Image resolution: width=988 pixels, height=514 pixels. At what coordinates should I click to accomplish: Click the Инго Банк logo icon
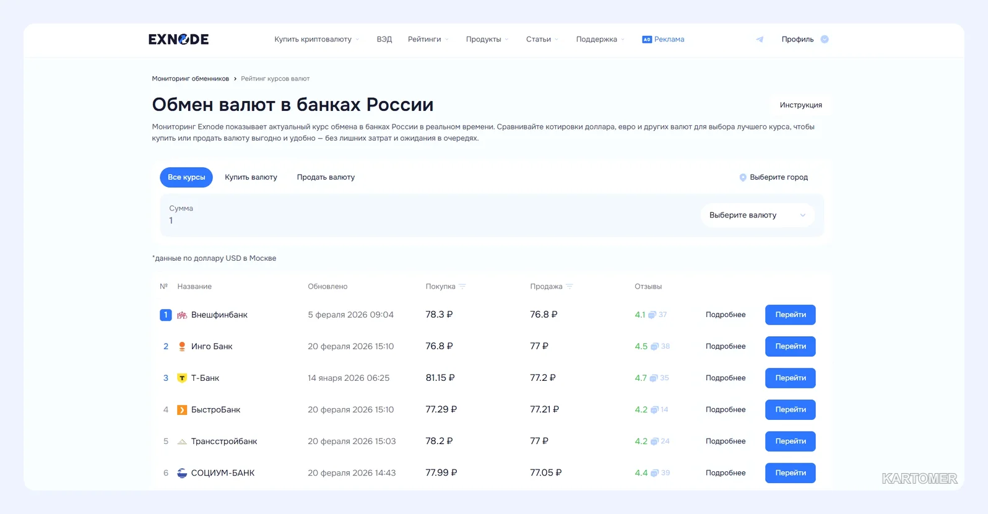coord(182,346)
